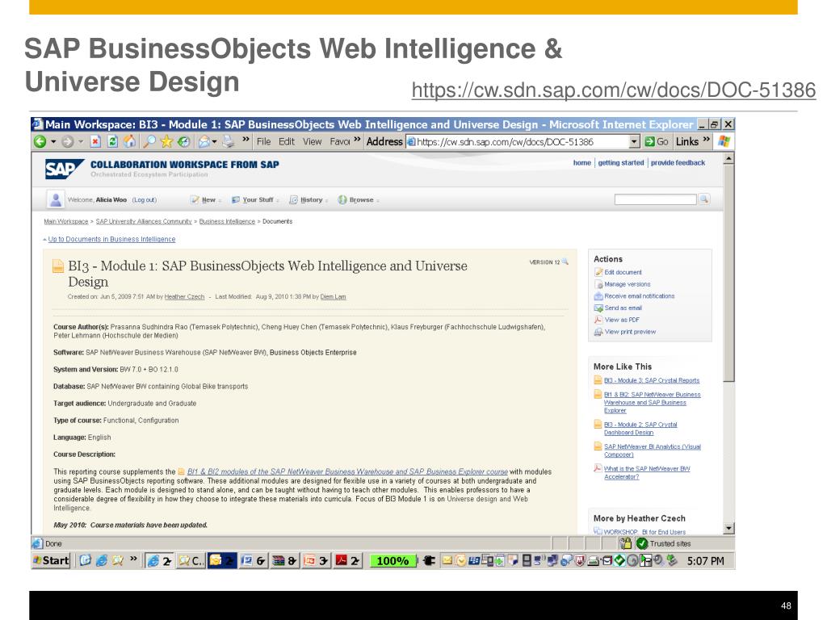Click the workspace search input box

[655, 199]
